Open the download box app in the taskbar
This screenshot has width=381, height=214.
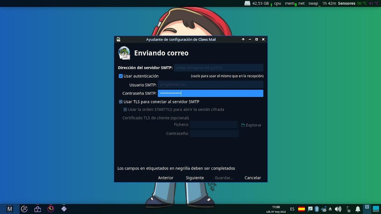tap(37, 209)
